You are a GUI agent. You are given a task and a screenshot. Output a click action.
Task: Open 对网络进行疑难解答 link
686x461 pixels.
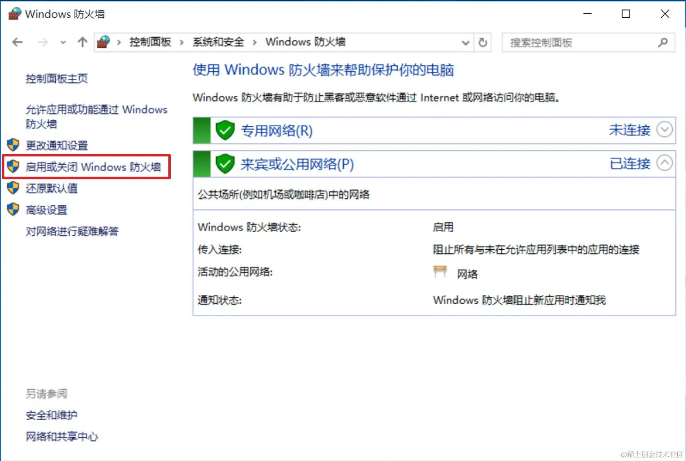[x=72, y=232]
